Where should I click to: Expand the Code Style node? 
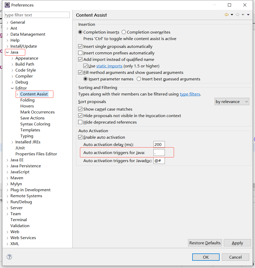(12, 70)
